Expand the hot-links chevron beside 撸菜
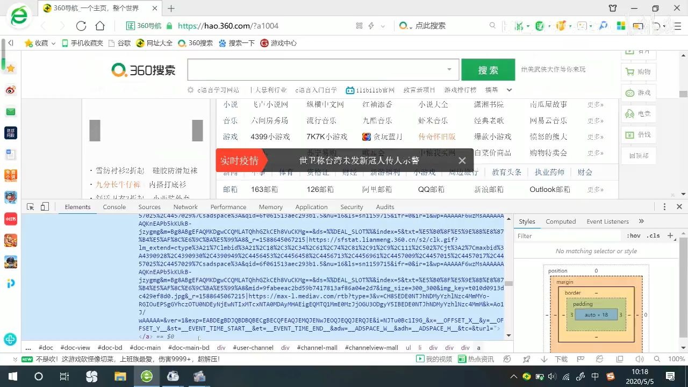Image resolution: width=688 pixels, height=387 pixels. (x=510, y=90)
